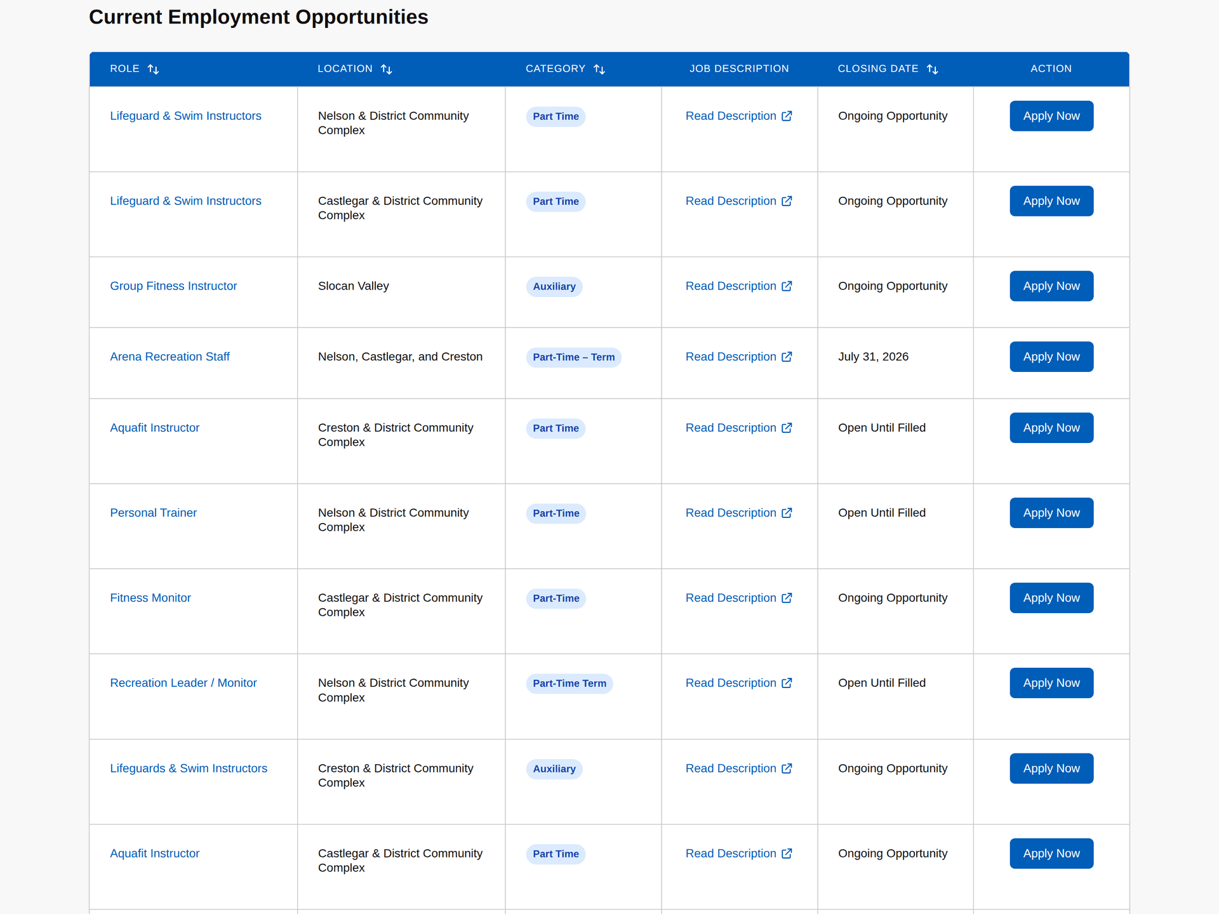Open Personal Trainer role link
The height and width of the screenshot is (914, 1219).
[153, 513]
